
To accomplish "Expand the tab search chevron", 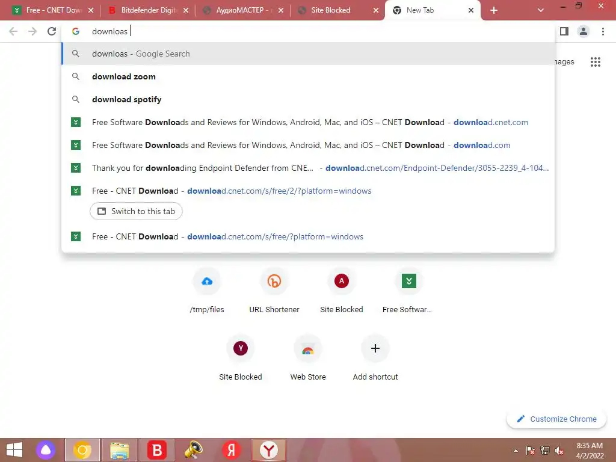I will (x=541, y=11).
